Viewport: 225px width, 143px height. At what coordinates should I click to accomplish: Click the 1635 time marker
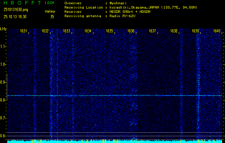pos(109,31)
